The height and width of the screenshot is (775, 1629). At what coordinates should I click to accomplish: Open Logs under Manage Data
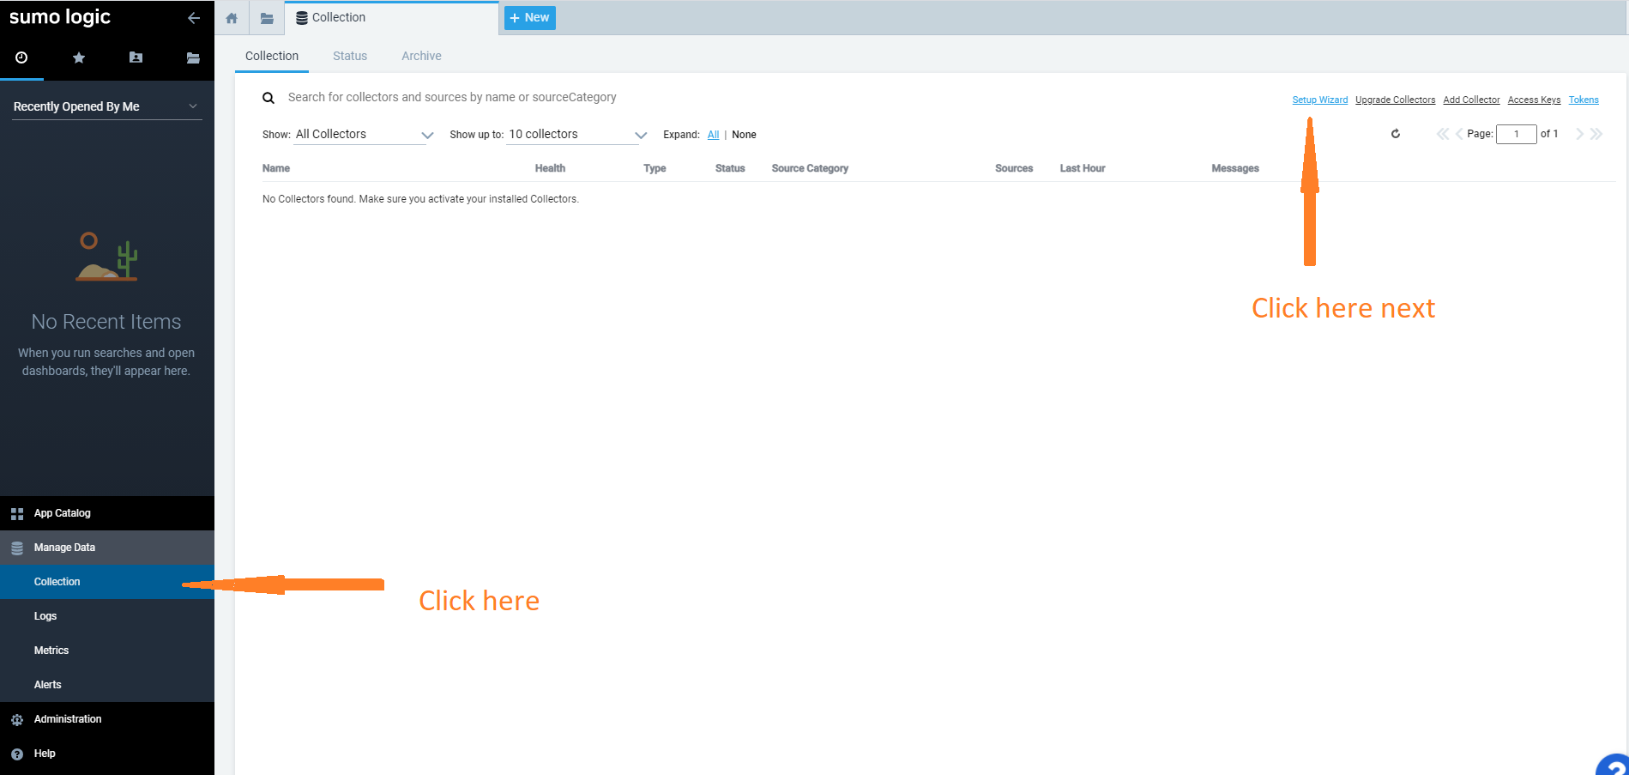tap(107, 616)
